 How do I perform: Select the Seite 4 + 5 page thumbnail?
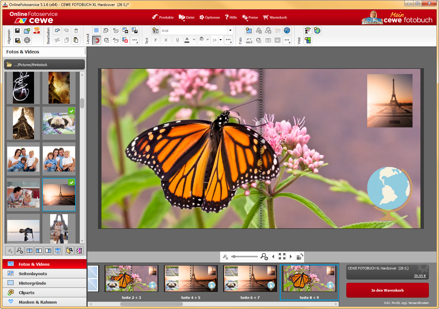[x=190, y=279]
